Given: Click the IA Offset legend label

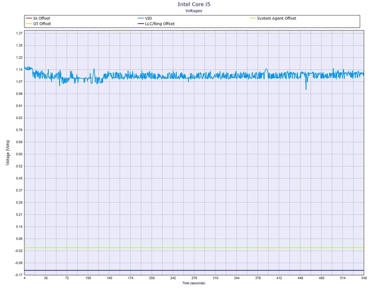Looking at the screenshot, I should 42,18.
